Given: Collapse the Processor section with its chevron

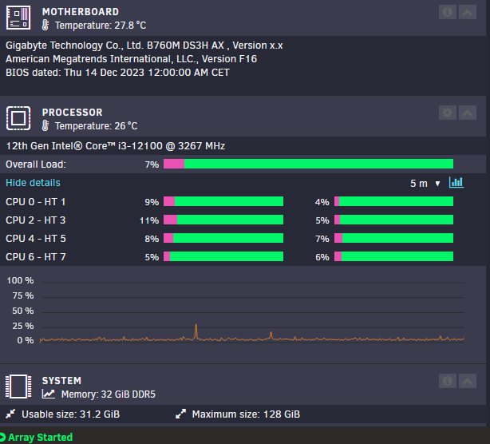Looking at the screenshot, I should point(468,113).
